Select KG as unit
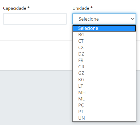This screenshot has height=125, width=140. point(104,80)
